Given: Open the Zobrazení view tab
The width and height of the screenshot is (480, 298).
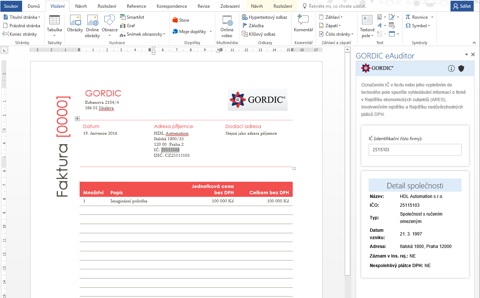Looking at the screenshot, I should [230, 6].
